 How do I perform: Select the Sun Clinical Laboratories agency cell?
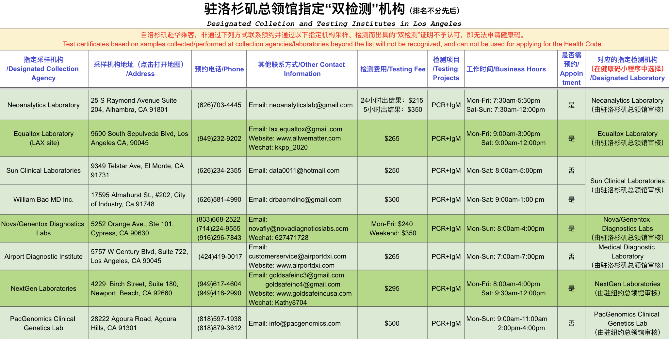(43, 170)
